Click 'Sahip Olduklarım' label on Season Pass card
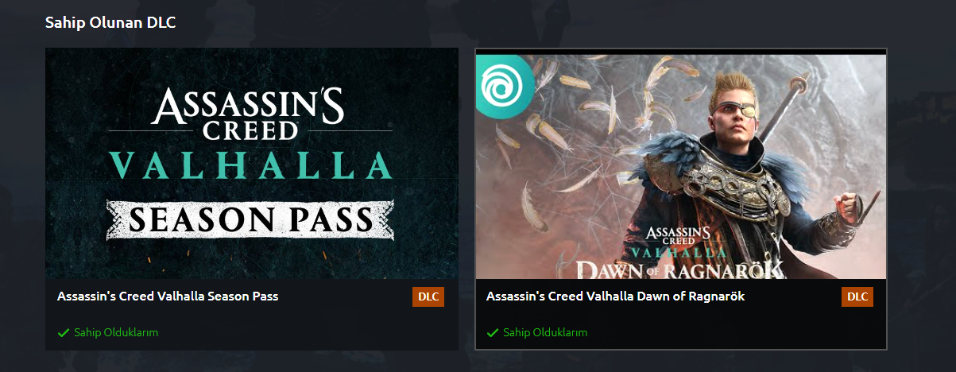 [116, 332]
